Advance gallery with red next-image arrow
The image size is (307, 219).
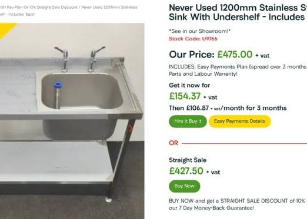131,129
